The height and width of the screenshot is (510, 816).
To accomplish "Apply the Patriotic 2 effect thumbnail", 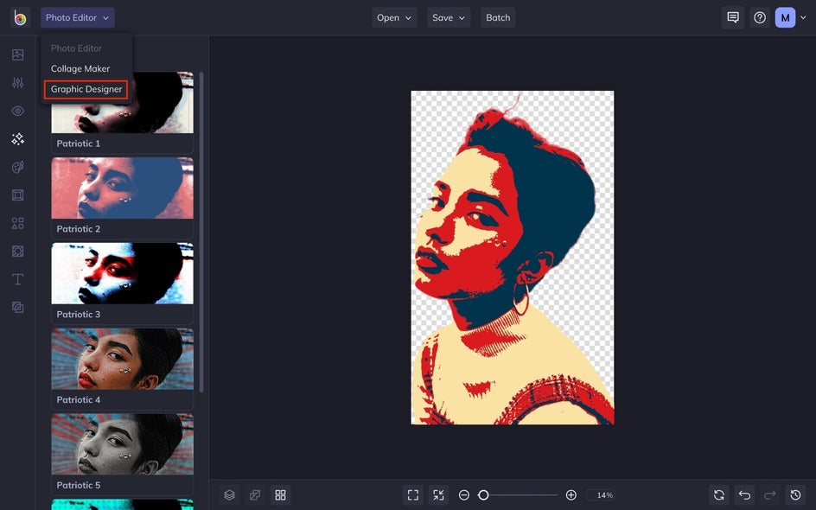I will pos(122,188).
